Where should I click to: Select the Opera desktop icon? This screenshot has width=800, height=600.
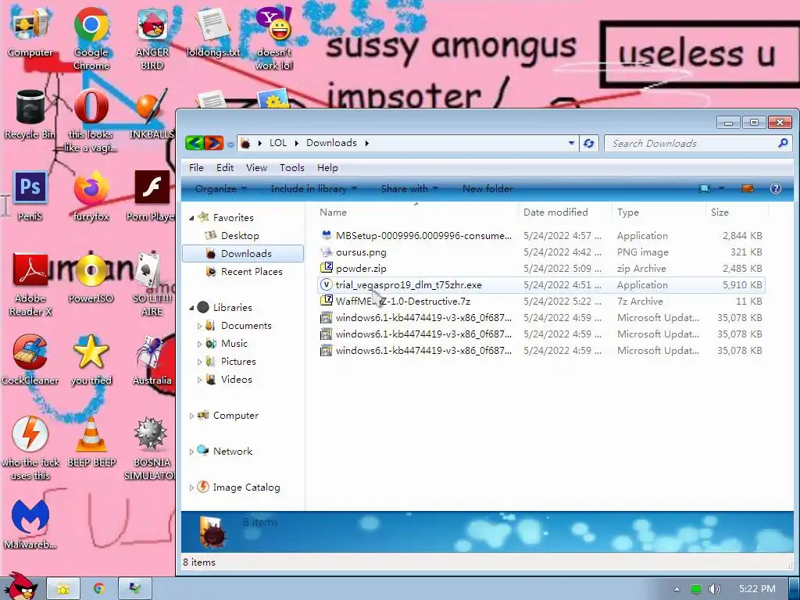[x=91, y=120]
